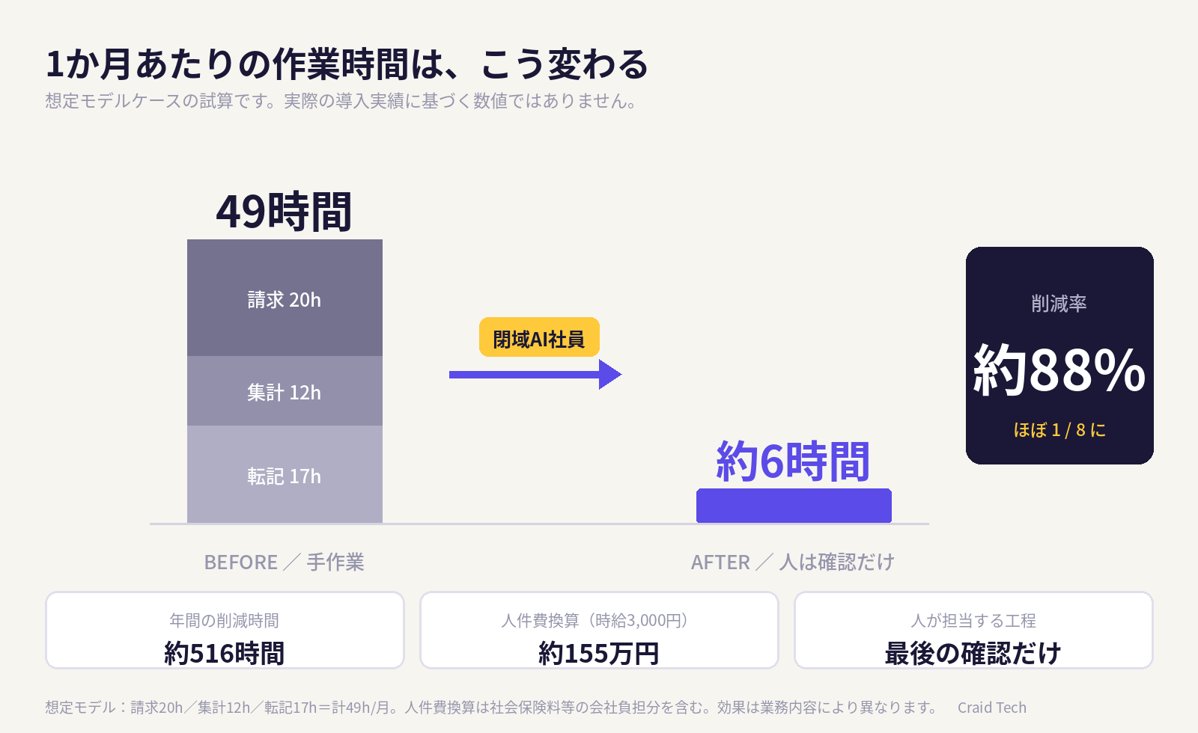Click the 転記 17h bar segment
Image resolution: width=1198 pixels, height=733 pixels.
pos(285,474)
